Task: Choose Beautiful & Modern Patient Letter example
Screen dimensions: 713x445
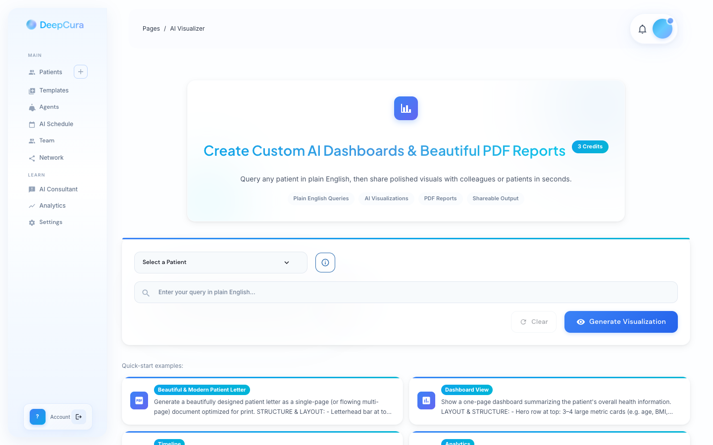Action: pyautogui.click(x=262, y=401)
